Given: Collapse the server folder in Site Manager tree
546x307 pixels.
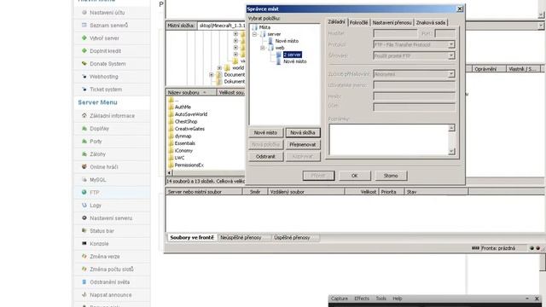Looking at the screenshot, I should [x=254, y=34].
